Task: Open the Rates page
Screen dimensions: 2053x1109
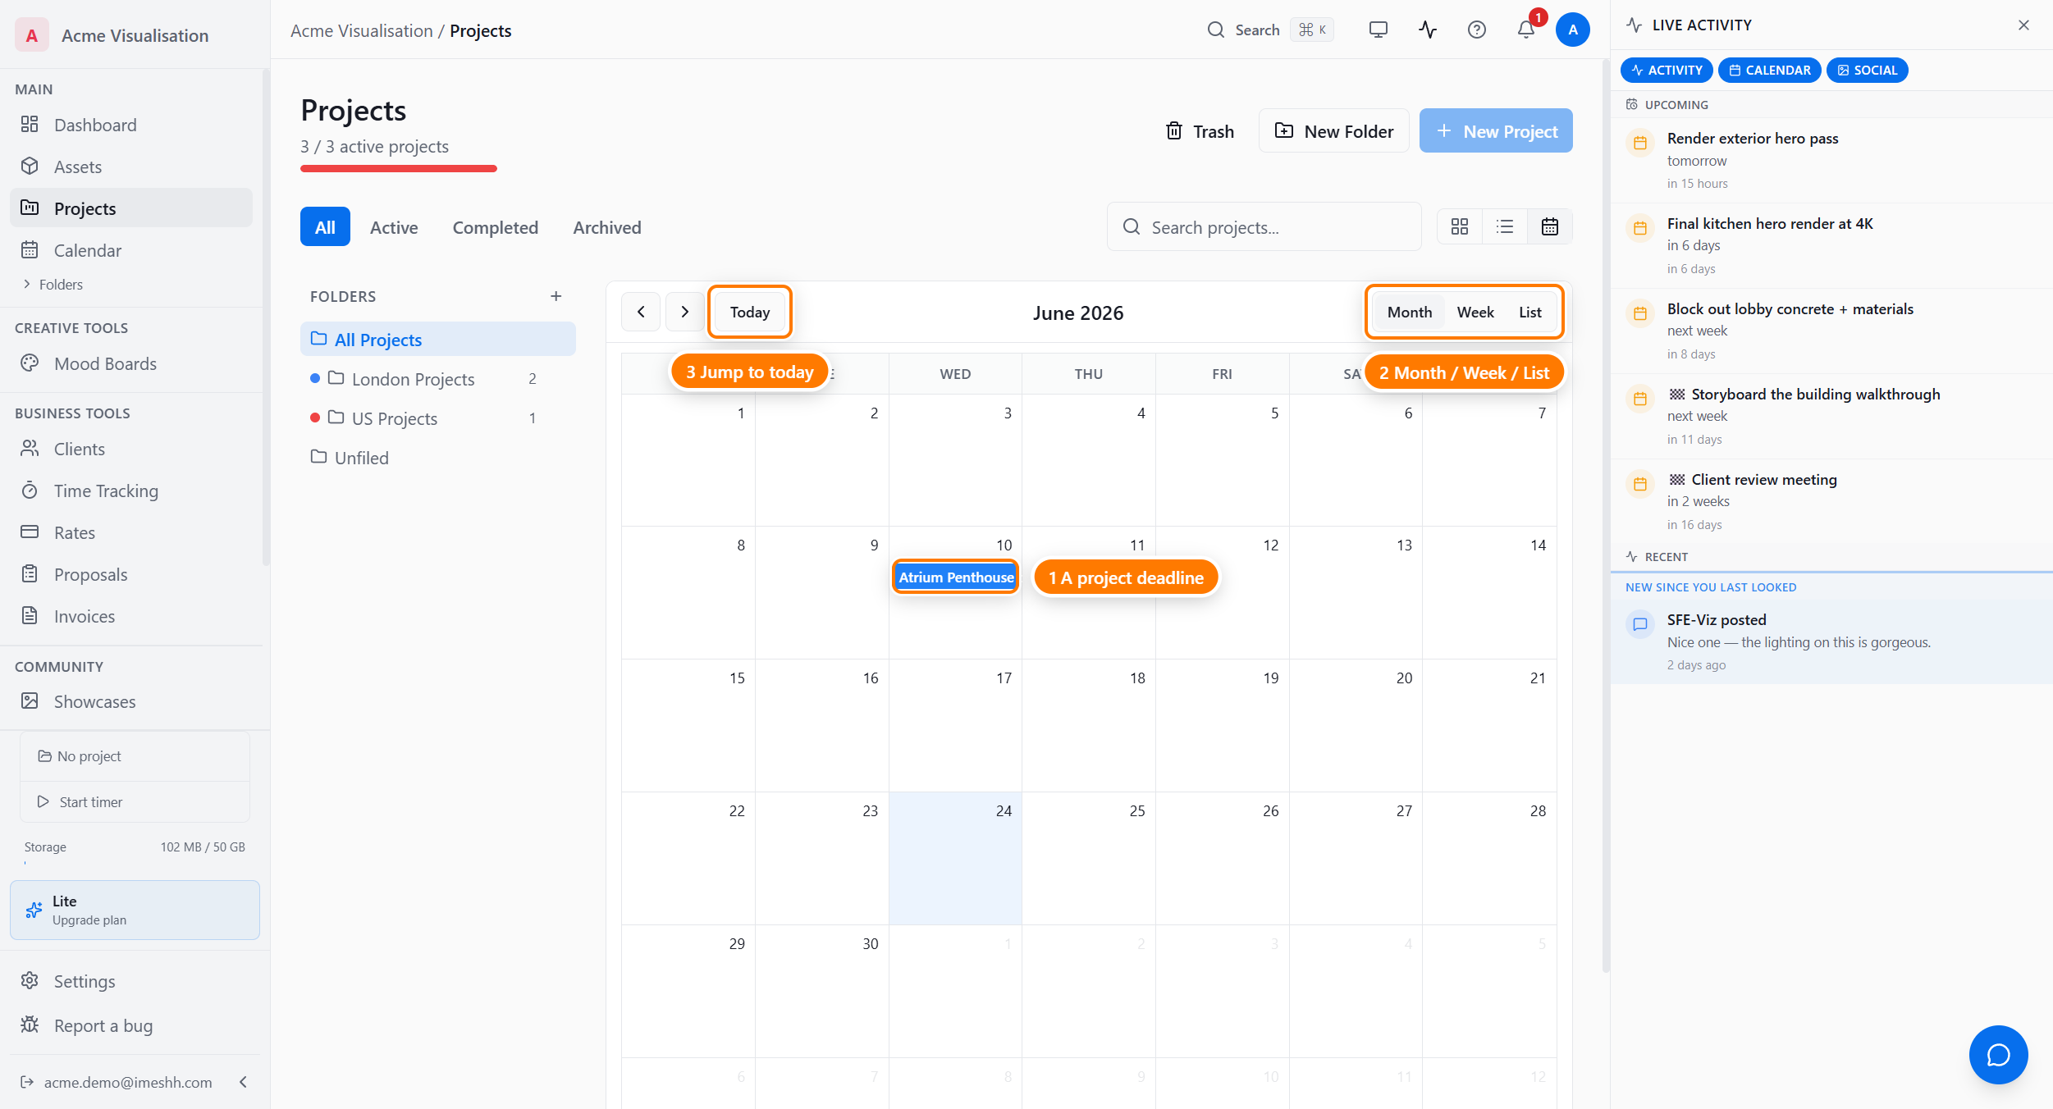Action: [x=131, y=532]
